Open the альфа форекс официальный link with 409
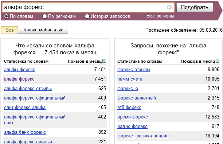 (x=35, y=98)
